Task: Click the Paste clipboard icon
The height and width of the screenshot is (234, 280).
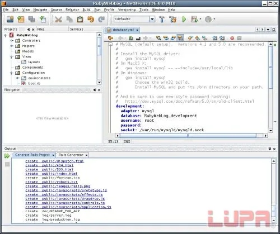Action: 80,19
